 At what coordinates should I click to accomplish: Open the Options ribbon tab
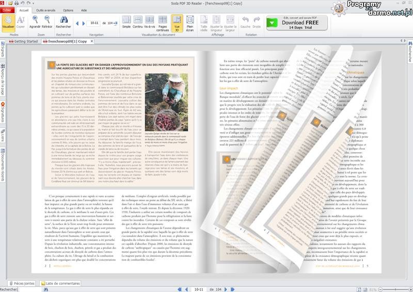pyautogui.click(x=68, y=10)
